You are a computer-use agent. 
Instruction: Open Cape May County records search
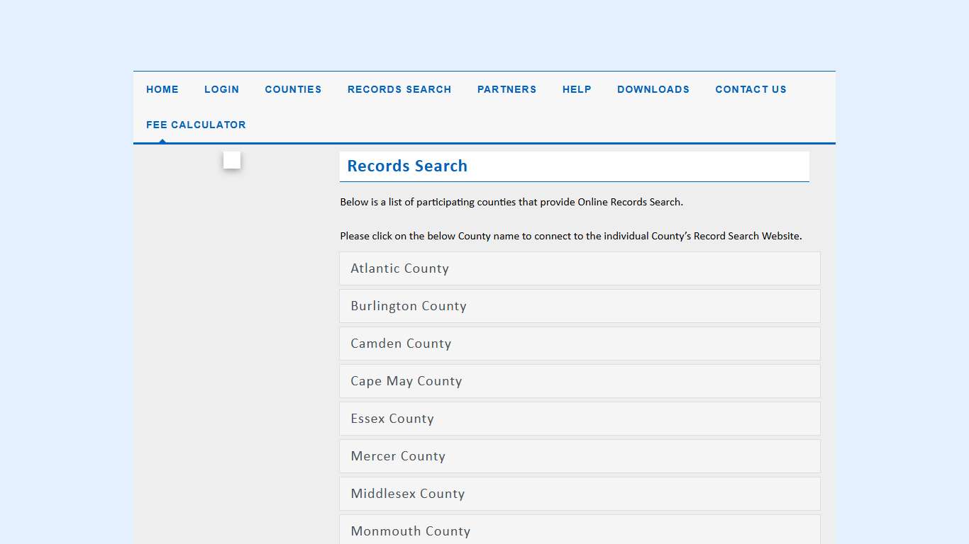406,381
